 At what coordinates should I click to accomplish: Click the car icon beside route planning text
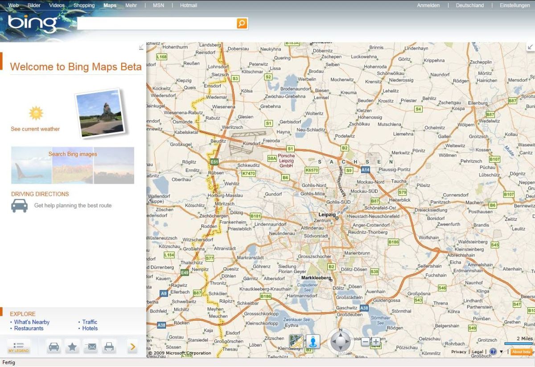tap(20, 206)
